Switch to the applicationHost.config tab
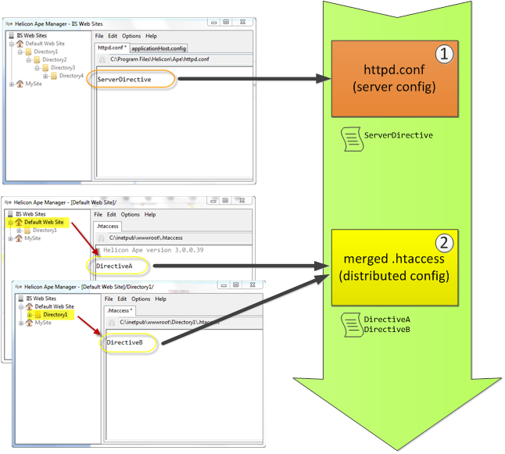The width and height of the screenshot is (505, 454). (x=159, y=48)
